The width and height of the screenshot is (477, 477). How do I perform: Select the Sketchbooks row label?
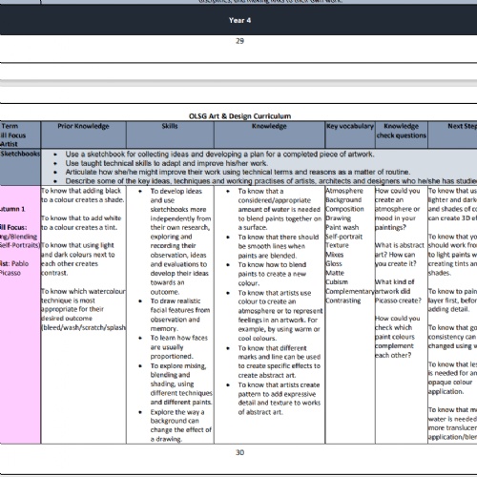[x=20, y=154]
